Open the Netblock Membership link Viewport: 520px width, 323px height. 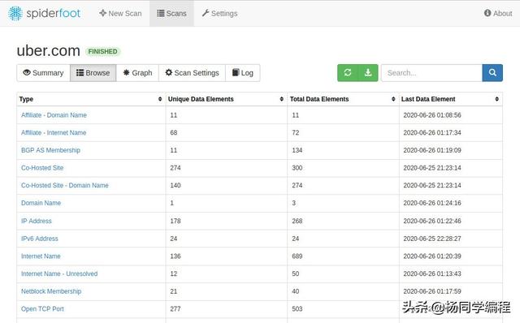(x=51, y=291)
